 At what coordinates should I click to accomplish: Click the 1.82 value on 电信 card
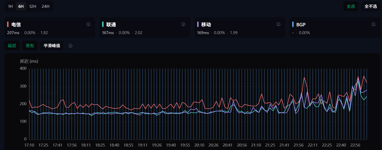44,33
